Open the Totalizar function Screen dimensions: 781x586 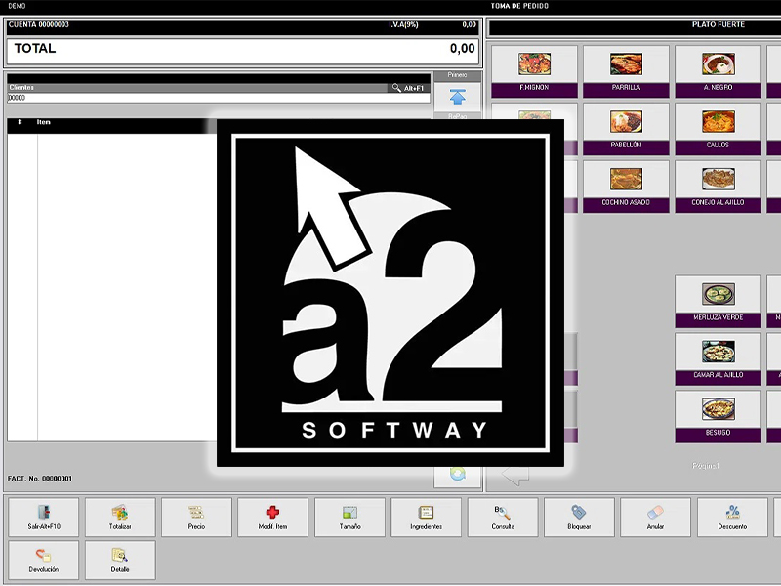coord(120,518)
